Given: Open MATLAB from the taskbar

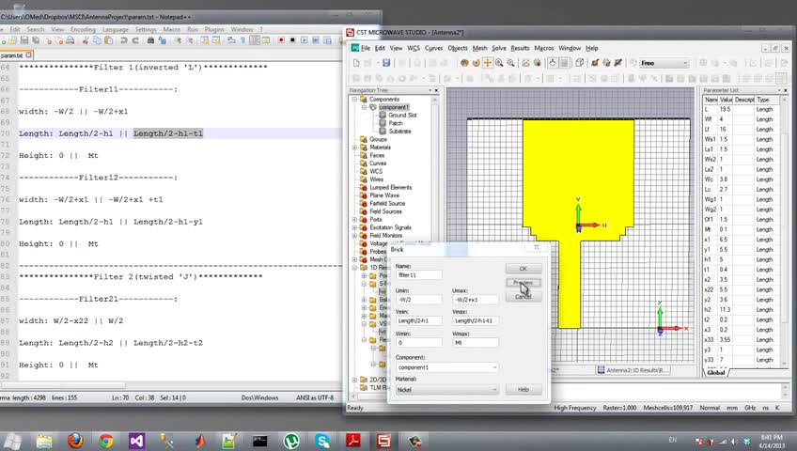Looking at the screenshot, I should point(199,440).
